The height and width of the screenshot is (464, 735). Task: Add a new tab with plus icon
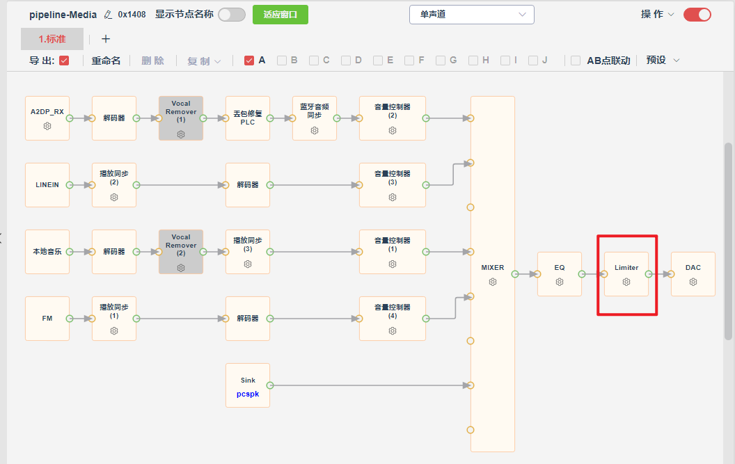pyautogui.click(x=106, y=39)
